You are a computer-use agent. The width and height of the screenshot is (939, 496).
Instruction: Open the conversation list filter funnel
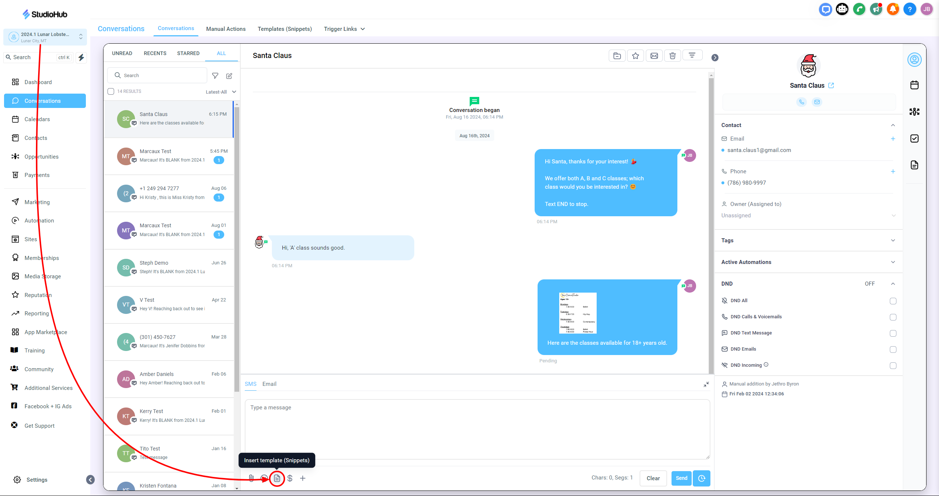(215, 76)
